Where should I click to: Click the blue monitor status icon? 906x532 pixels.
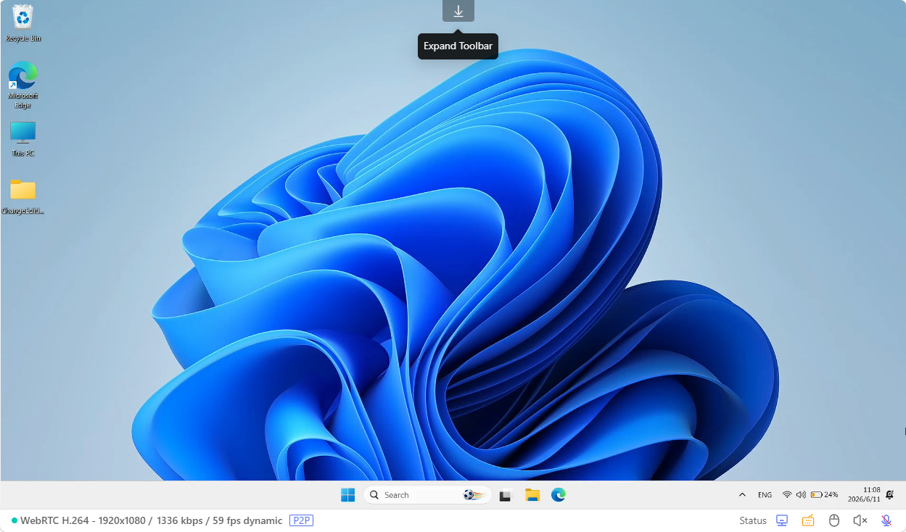pos(782,520)
